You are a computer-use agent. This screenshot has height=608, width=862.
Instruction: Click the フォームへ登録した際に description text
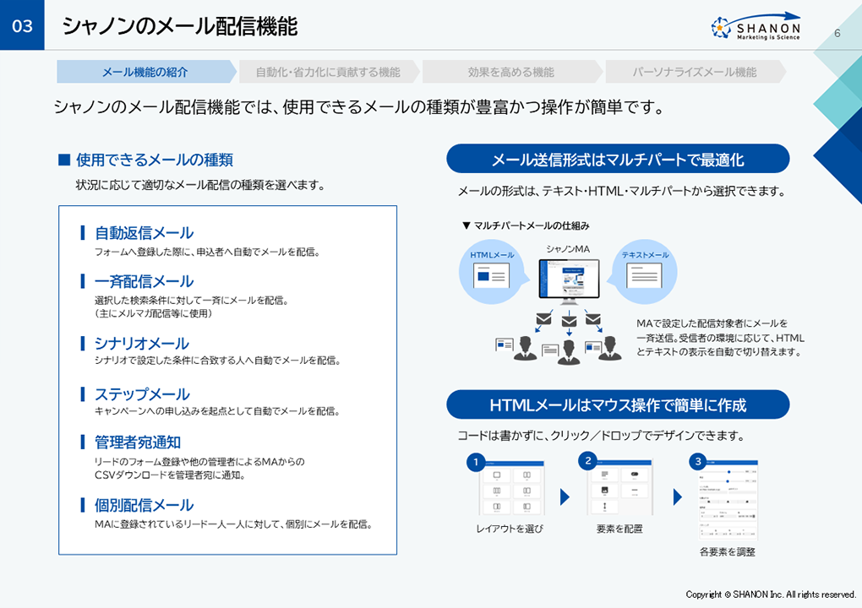(x=207, y=252)
